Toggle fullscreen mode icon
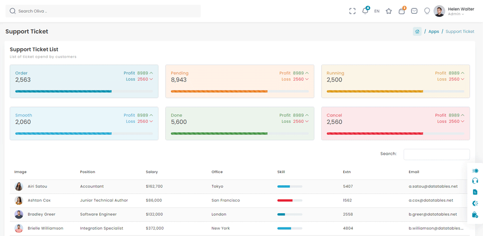Screen dimensions: 483x236 tap(352, 11)
